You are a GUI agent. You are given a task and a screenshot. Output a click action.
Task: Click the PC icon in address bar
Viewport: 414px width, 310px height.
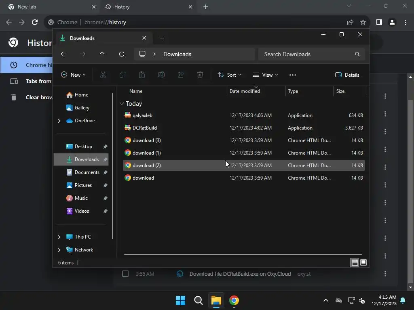point(142,54)
